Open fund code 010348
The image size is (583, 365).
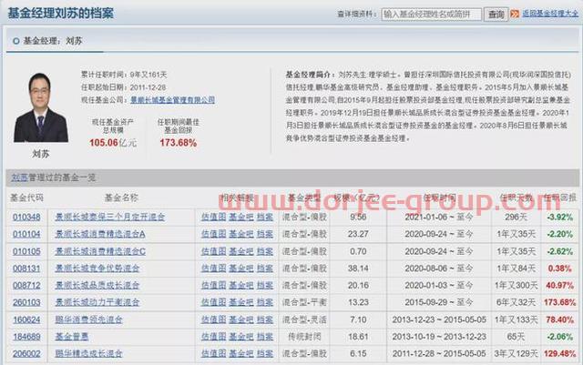(26, 217)
